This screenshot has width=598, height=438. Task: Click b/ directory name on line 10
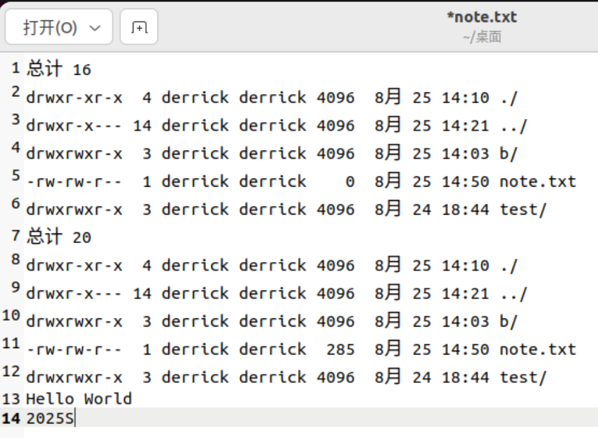[x=508, y=322]
